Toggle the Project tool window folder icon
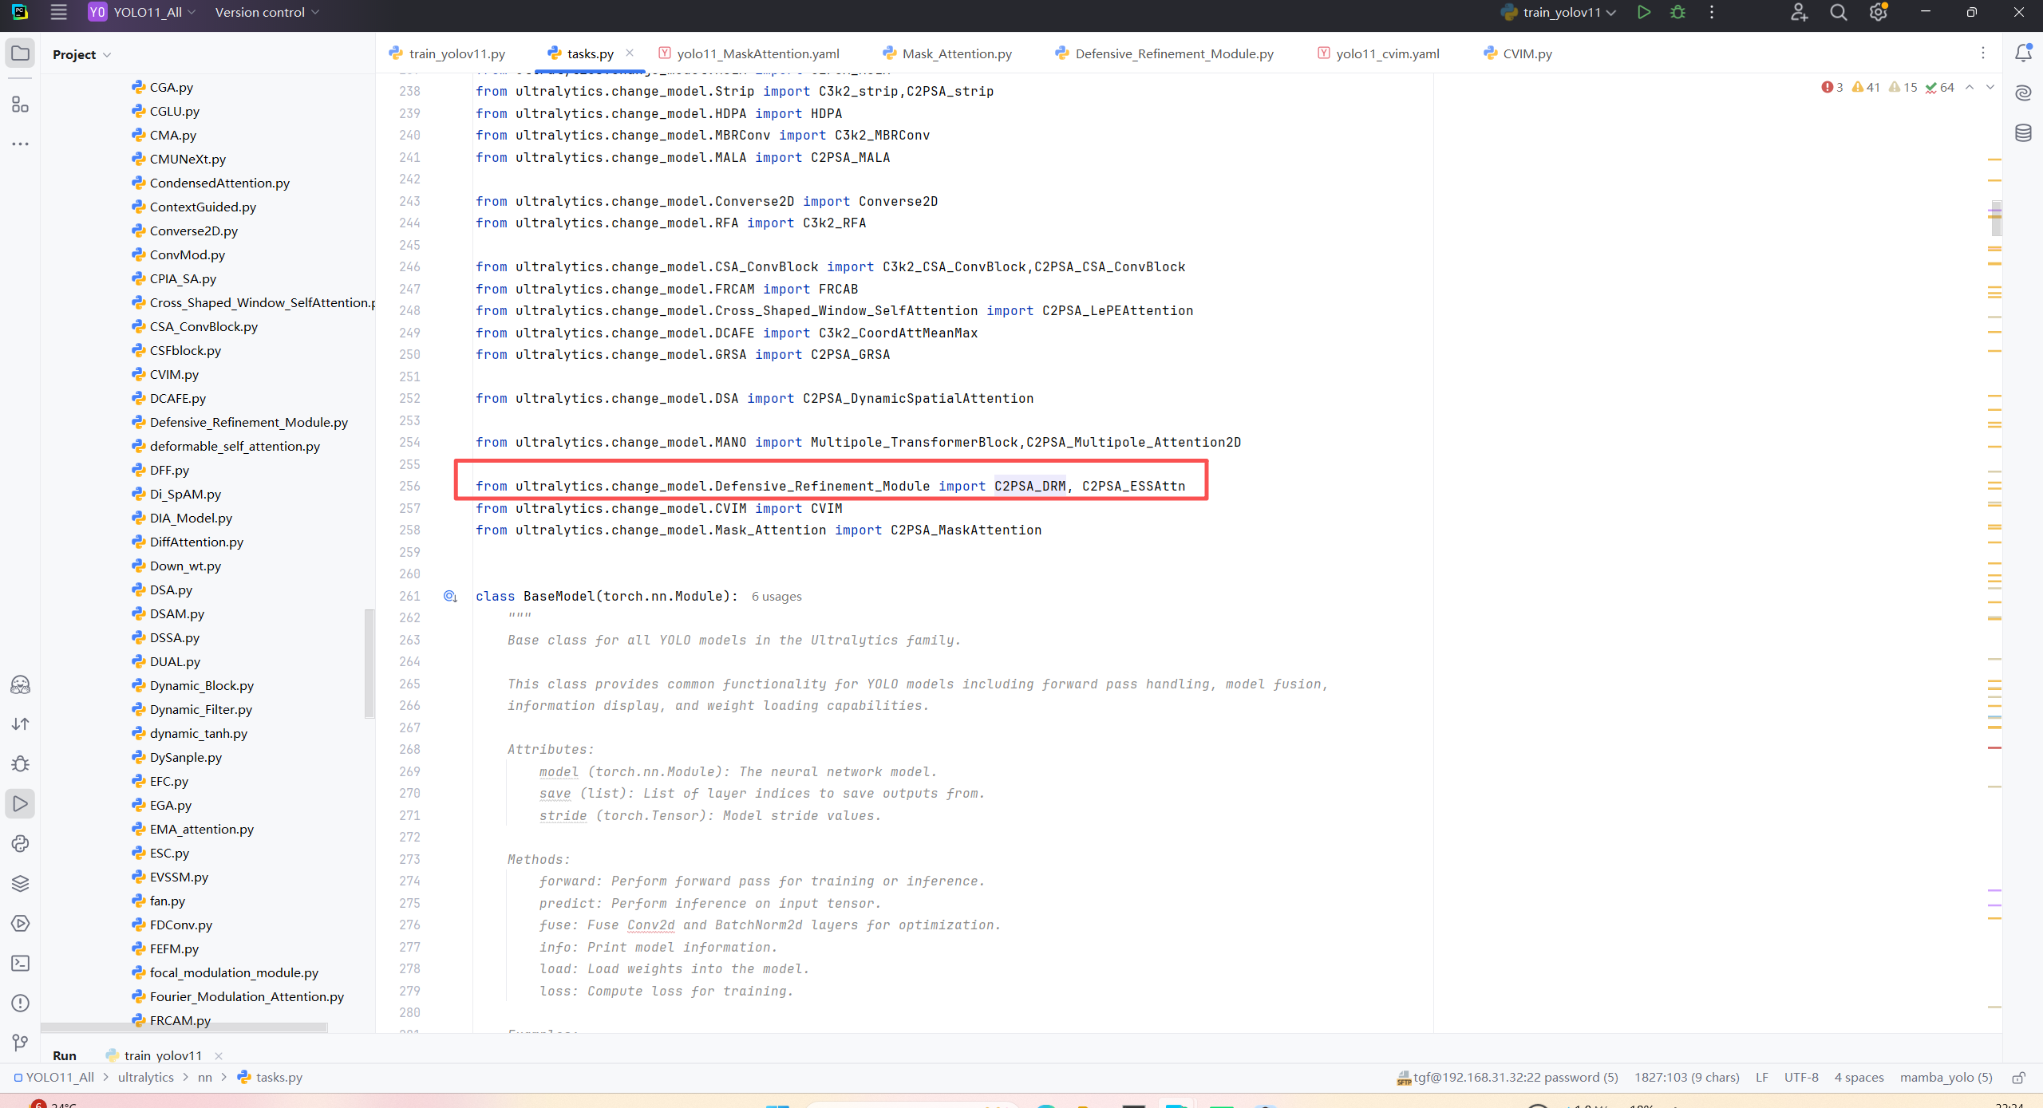2043x1108 pixels. (21, 53)
